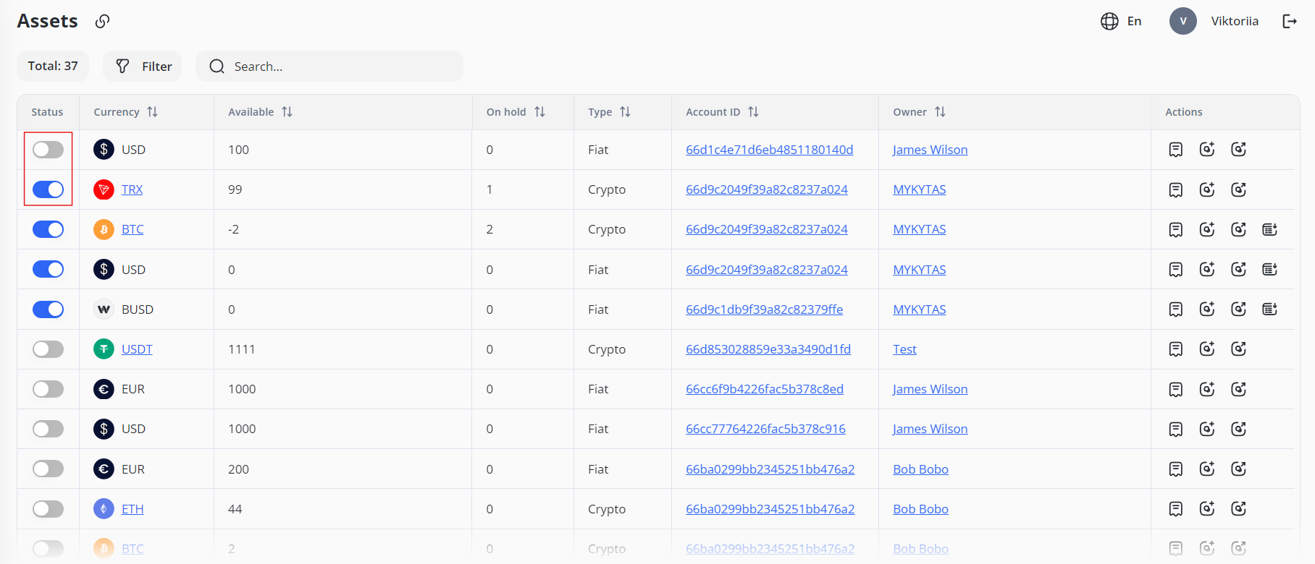This screenshot has height=564, width=1315.
Task: Enable the EUR 200 status toggle
Action: coord(48,469)
